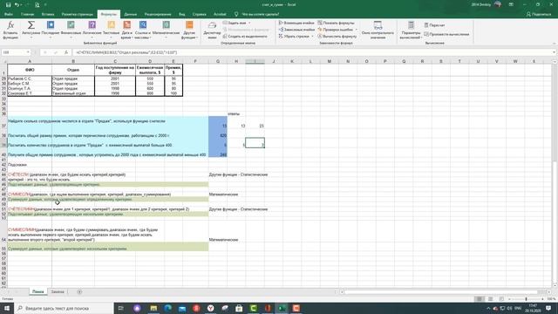Click Trace Precedents
The height and width of the screenshot is (314, 558).
tap(296, 23)
